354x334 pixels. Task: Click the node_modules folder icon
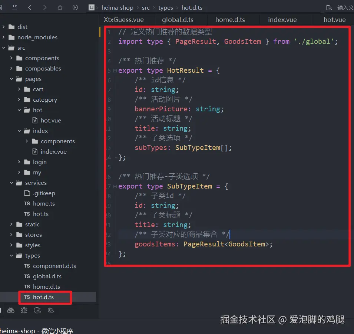[11, 37]
